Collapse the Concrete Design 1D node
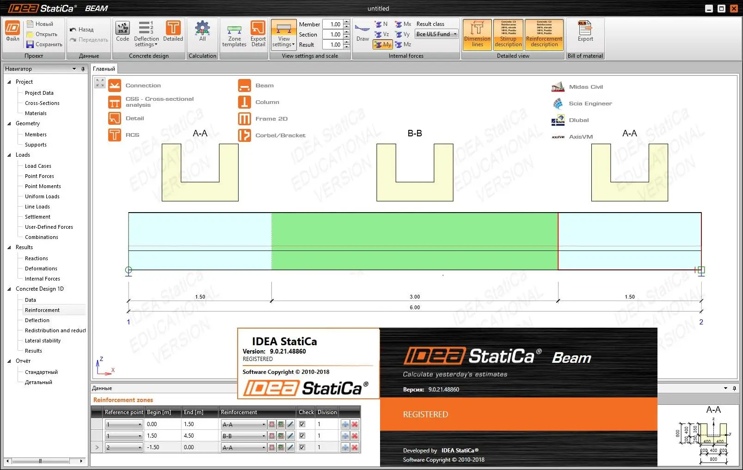Image resolution: width=743 pixels, height=470 pixels. pyautogui.click(x=9, y=289)
